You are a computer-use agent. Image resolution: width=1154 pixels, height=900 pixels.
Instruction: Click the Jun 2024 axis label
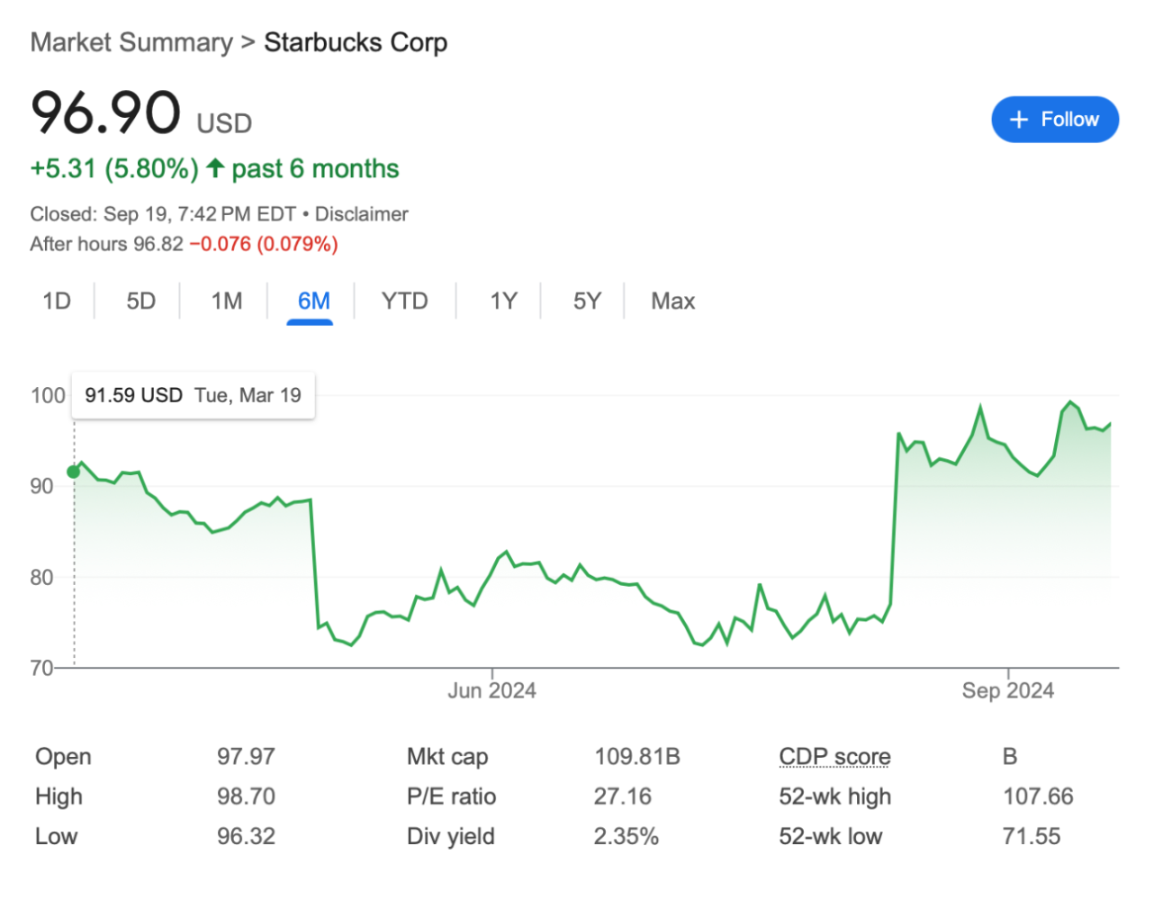(x=492, y=690)
